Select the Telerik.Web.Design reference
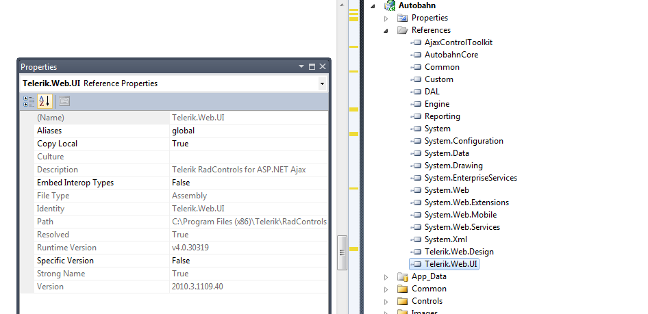The image size is (648, 314). click(x=458, y=252)
